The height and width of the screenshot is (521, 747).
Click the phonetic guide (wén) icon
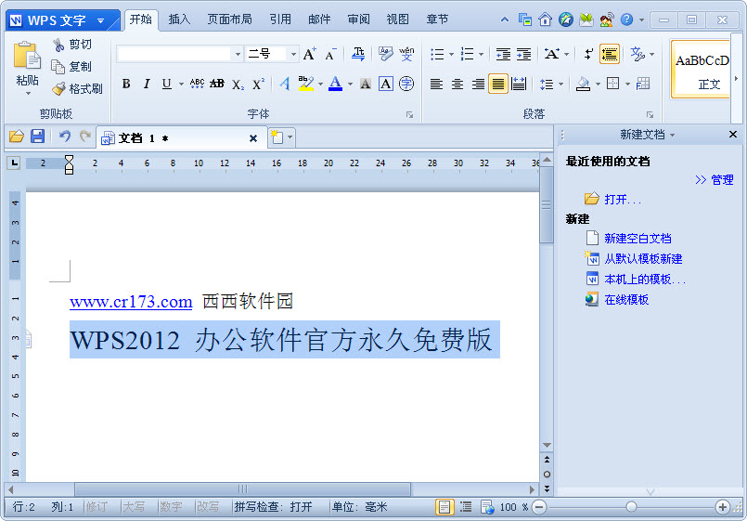pyautogui.click(x=406, y=54)
